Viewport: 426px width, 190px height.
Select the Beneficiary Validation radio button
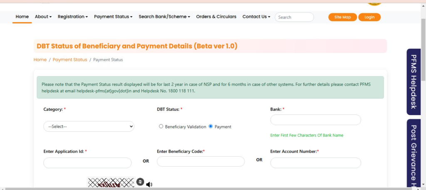pos(161,126)
